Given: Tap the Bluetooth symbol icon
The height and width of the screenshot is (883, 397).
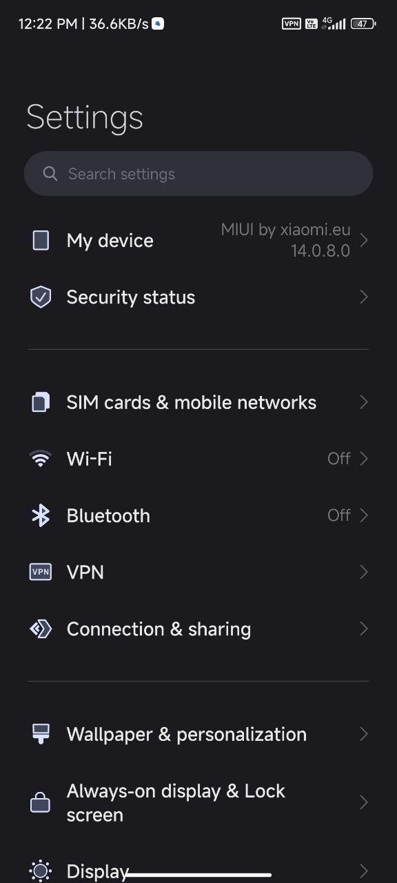Looking at the screenshot, I should pyautogui.click(x=41, y=515).
